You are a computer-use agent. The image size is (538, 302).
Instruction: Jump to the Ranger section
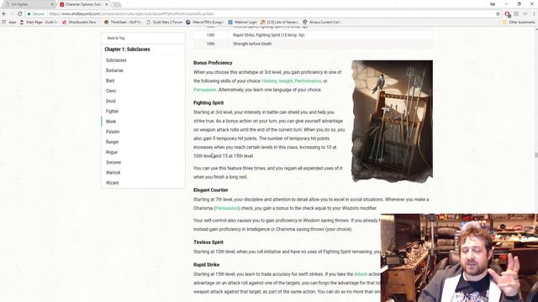[112, 142]
